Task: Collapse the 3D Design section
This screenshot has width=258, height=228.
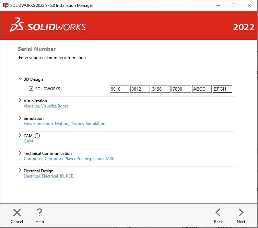Action: (x=20, y=79)
